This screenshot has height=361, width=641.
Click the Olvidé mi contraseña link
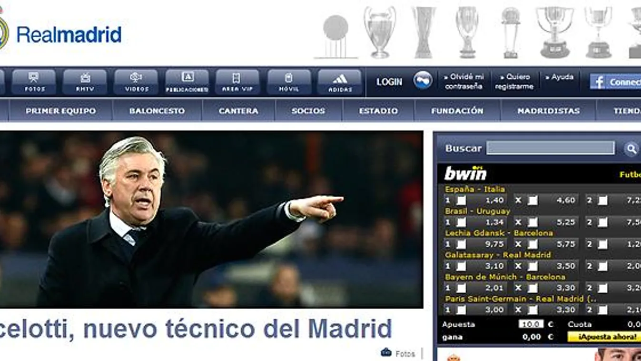(x=463, y=81)
